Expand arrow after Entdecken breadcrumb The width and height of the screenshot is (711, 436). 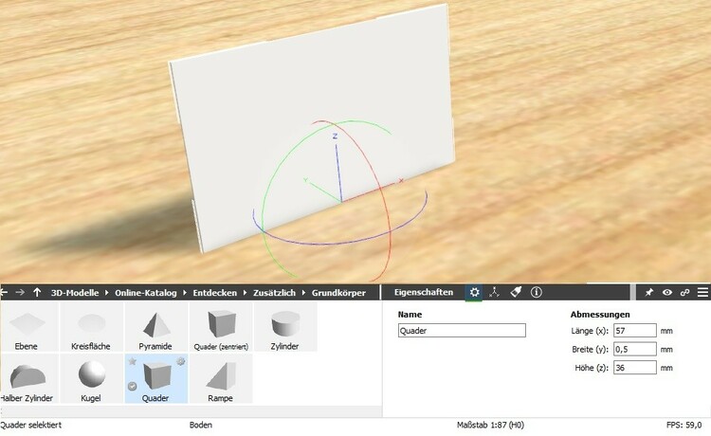pyautogui.click(x=245, y=293)
